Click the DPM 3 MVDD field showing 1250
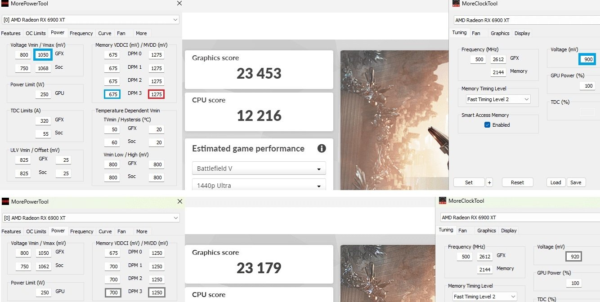Viewport: 600px width, 302px height. (157, 293)
